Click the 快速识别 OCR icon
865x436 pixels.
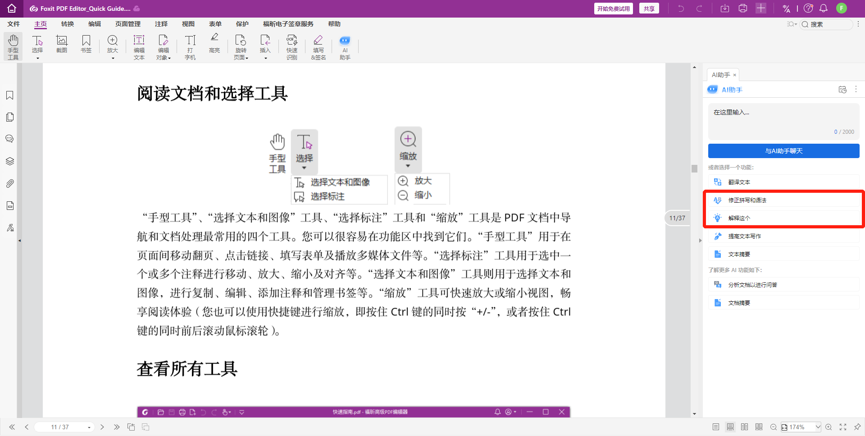[291, 46]
